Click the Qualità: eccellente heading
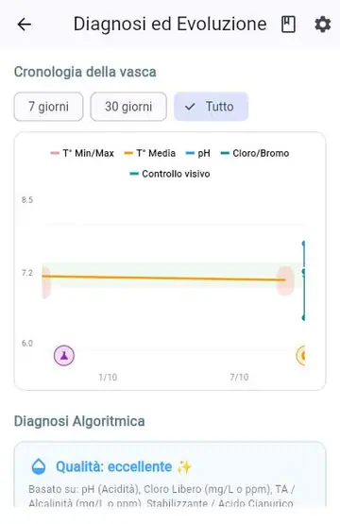Screen dimensions: 340x524 pos(113,466)
